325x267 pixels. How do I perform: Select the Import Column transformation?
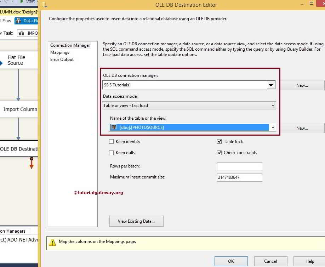click(19, 109)
